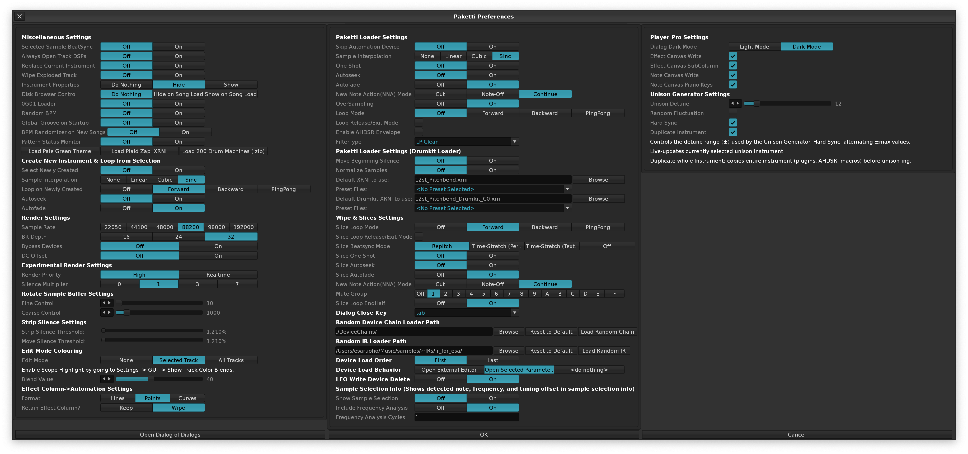Open the FilterType LP Clean dropdown
The width and height of the screenshot is (968, 454).
[x=466, y=141]
